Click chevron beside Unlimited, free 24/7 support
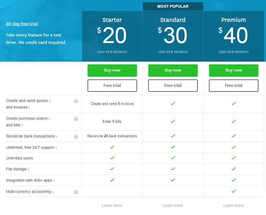This screenshot has width=266, height=215. [x=56, y=148]
